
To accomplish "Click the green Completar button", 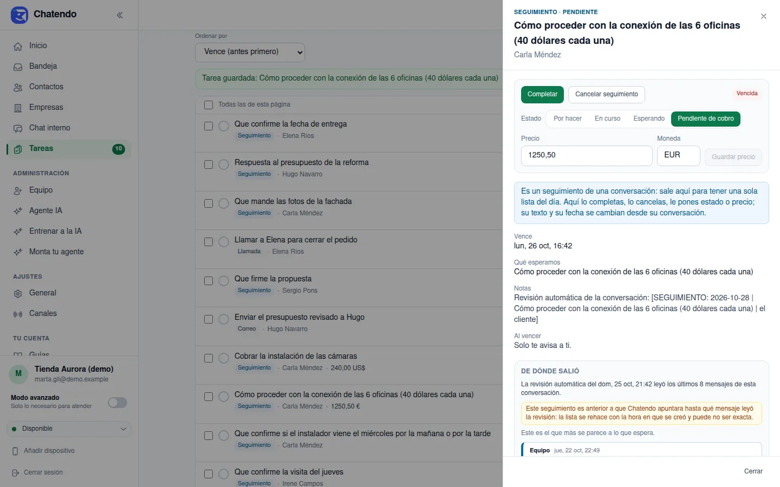I will (542, 94).
